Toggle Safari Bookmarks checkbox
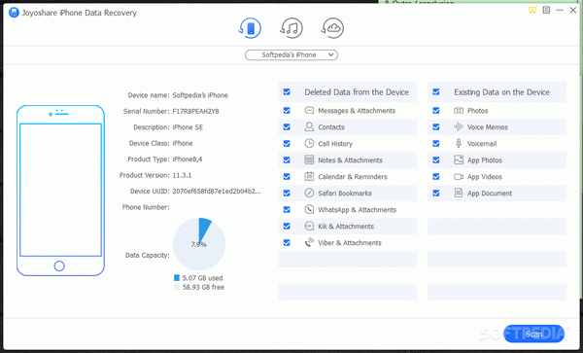 (287, 193)
